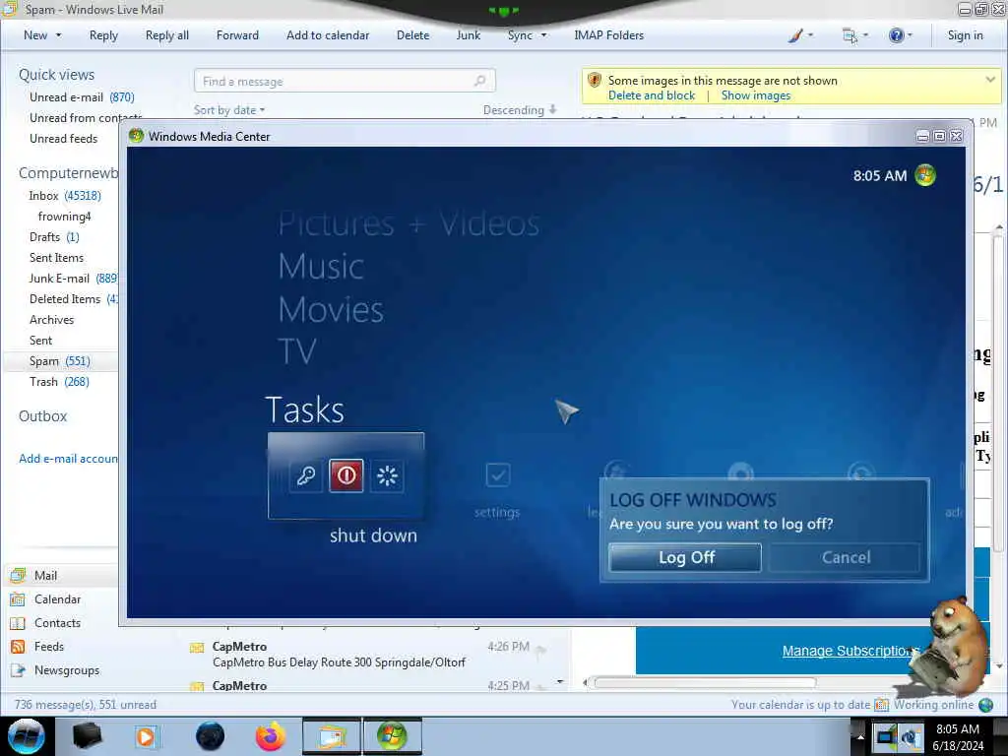Open the paintbrush dropdown arrow

(810, 35)
